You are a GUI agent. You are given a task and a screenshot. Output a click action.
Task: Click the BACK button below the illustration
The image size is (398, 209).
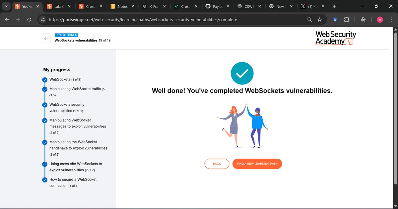(217, 164)
